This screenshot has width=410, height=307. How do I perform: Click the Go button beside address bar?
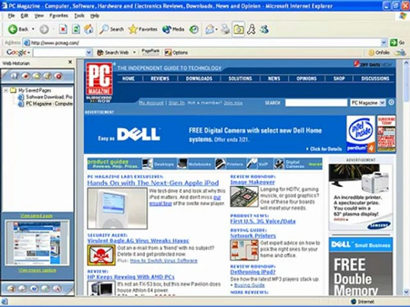point(397,43)
